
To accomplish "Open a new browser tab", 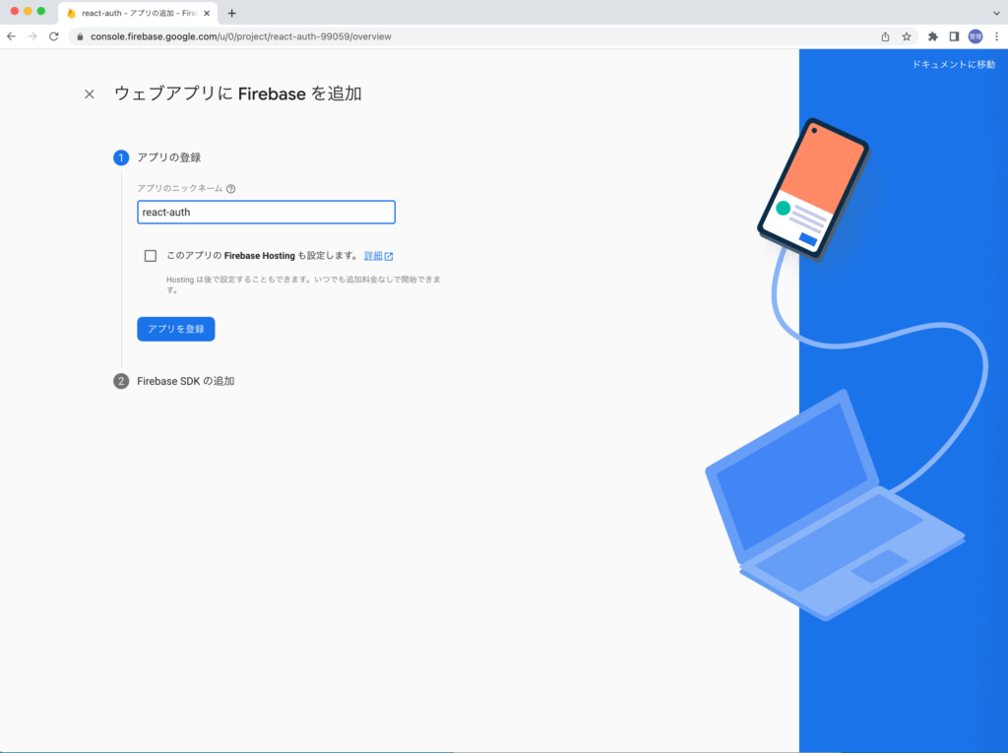I will (x=232, y=13).
